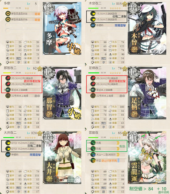The image size is (170, 194).
Task: Select Unryuu's first green 烈風 fighter icon
Action: point(93,143)
